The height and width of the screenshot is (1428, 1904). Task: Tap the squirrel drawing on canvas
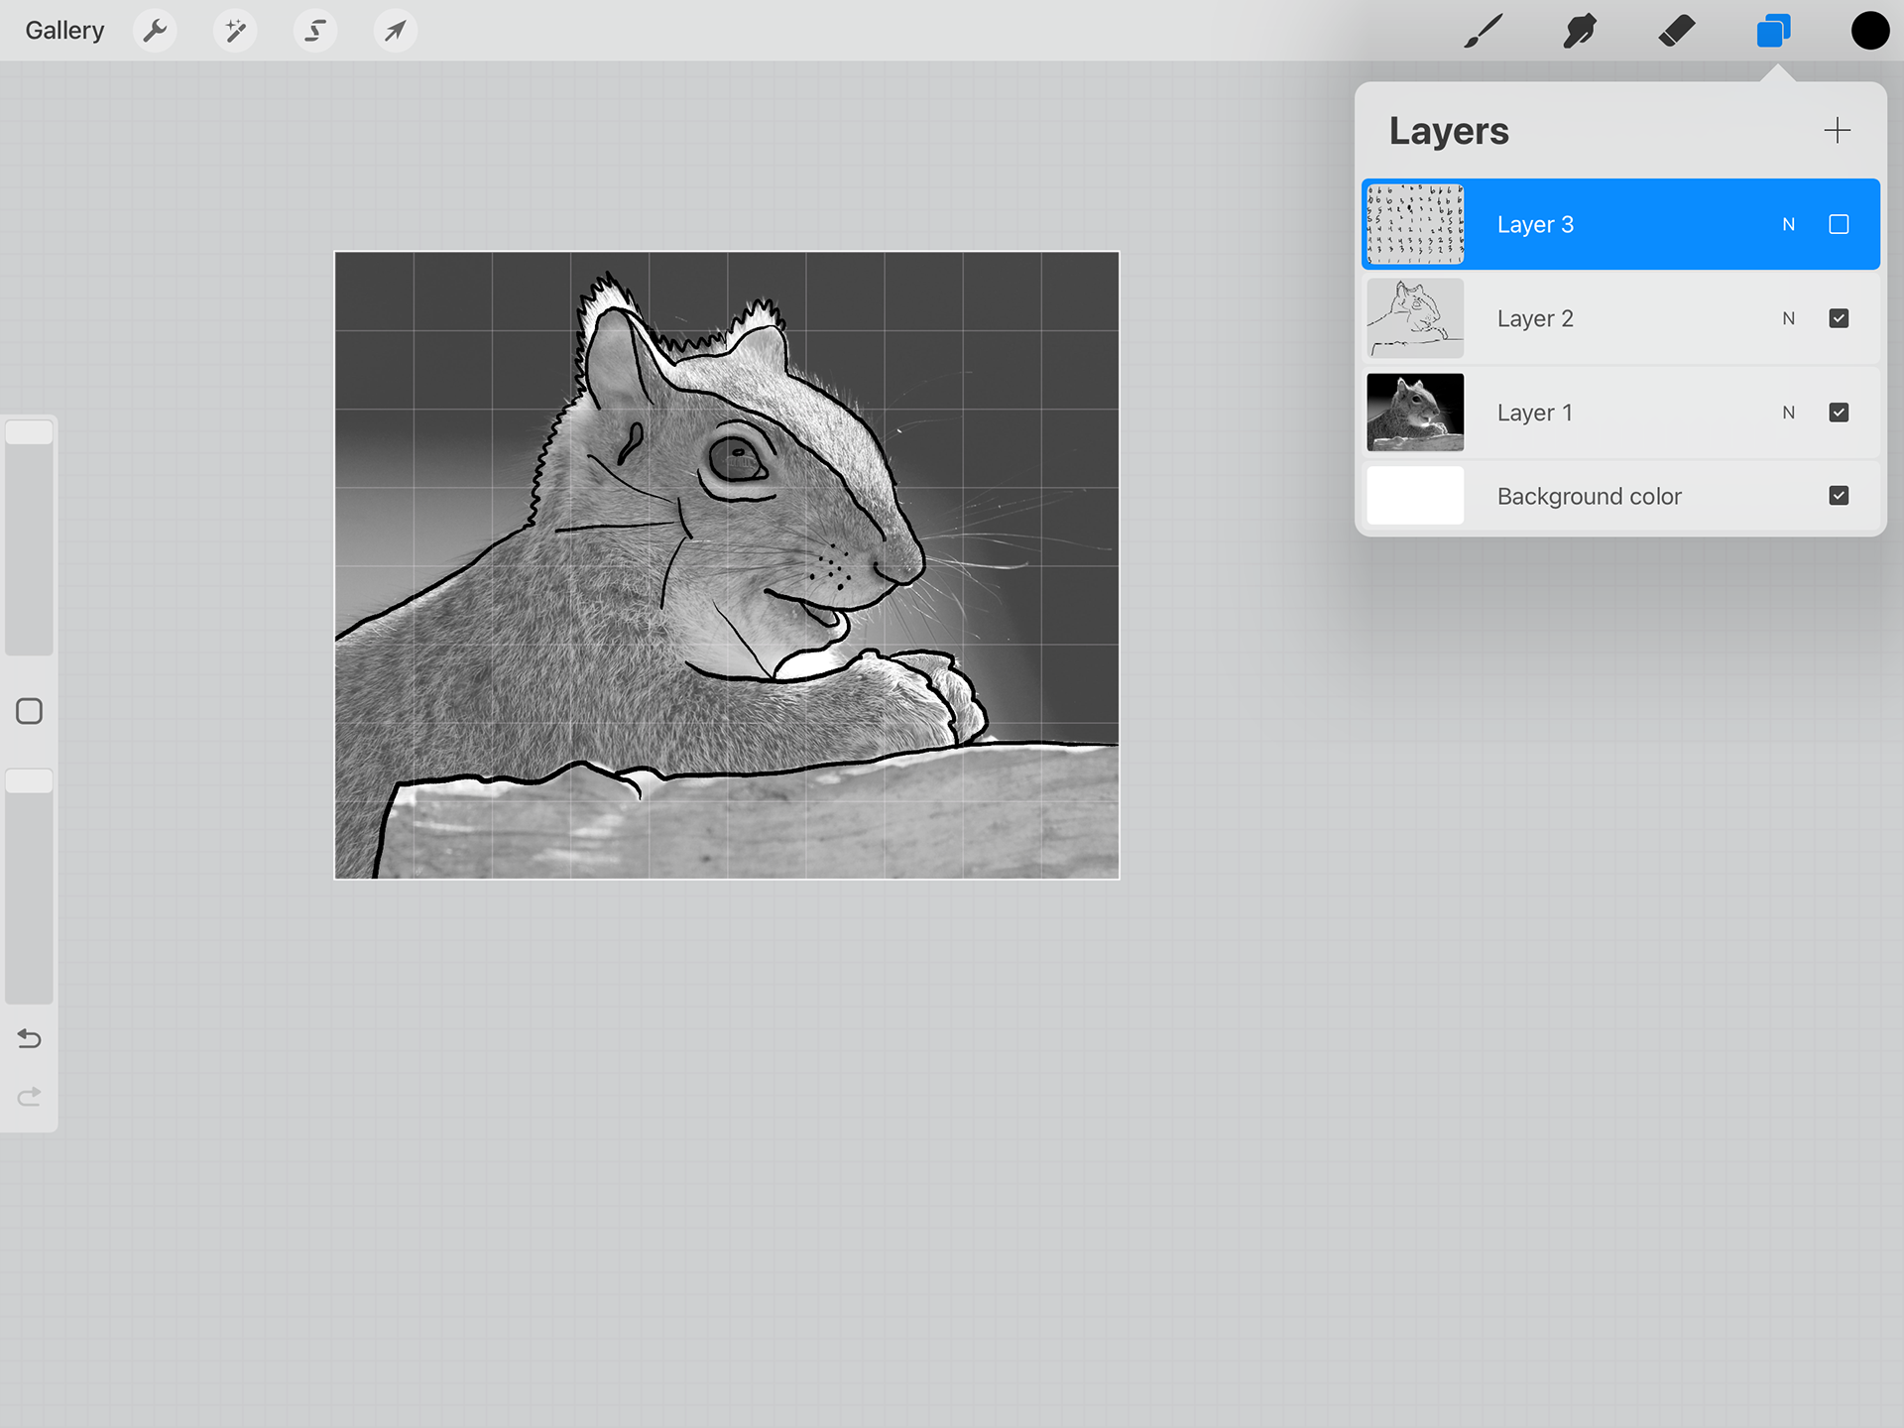coord(727,565)
